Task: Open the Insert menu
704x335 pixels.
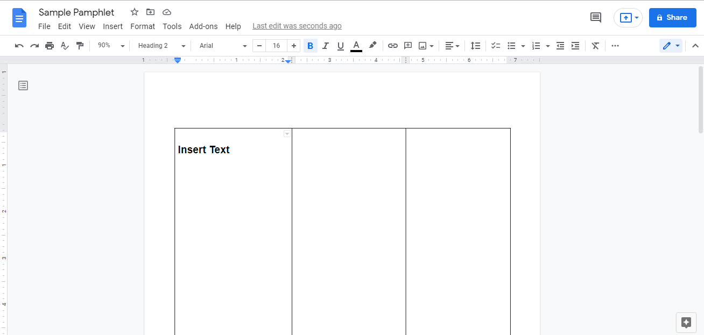Action: (112, 26)
